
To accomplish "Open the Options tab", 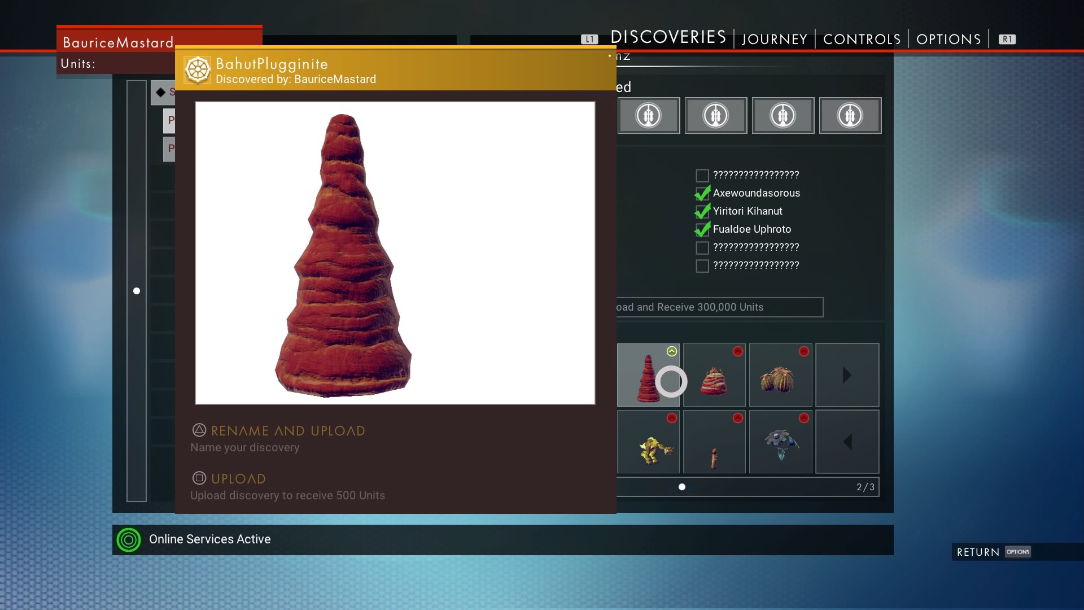I will (948, 39).
